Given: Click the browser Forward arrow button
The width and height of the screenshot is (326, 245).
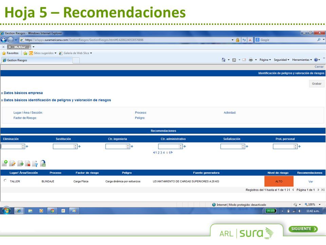Looking at the screenshot, I should [x=11, y=40].
